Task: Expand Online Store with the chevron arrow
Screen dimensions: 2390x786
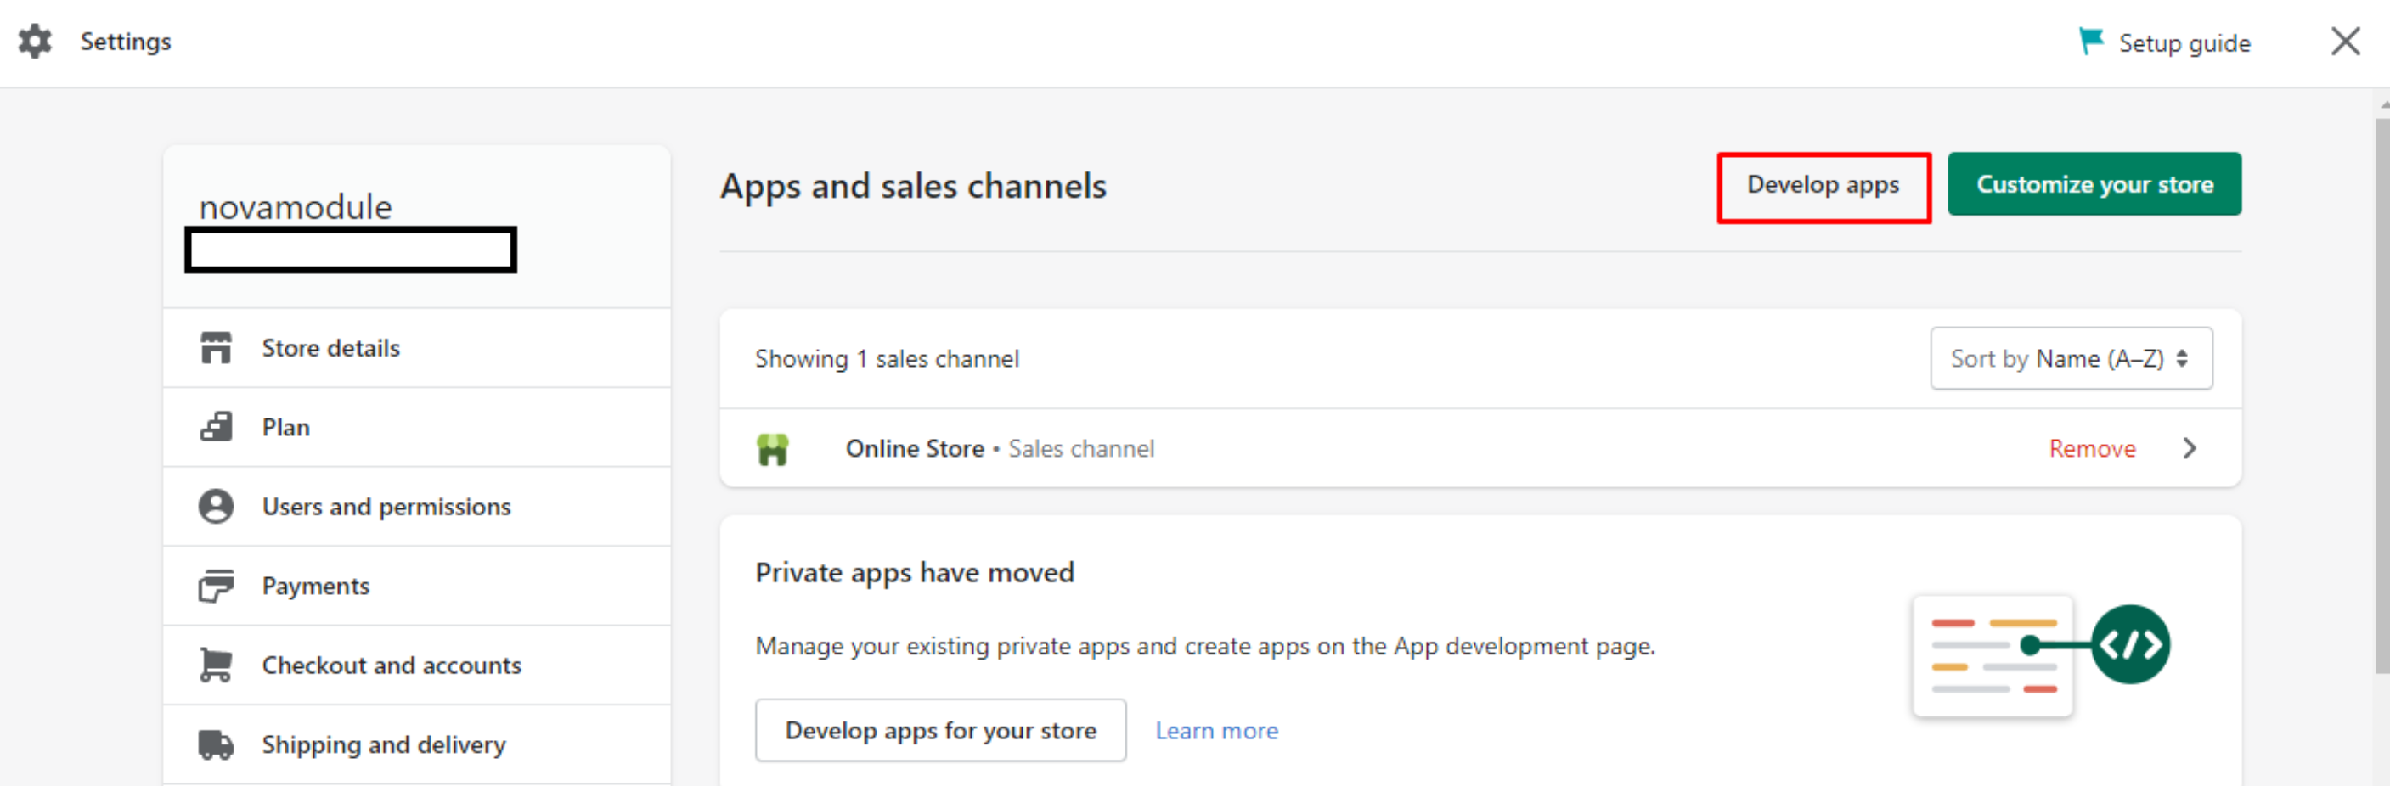Action: [2190, 449]
